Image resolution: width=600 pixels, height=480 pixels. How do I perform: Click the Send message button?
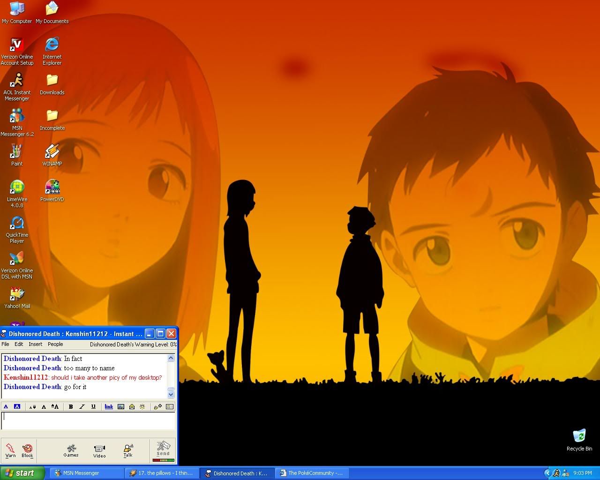tap(163, 449)
